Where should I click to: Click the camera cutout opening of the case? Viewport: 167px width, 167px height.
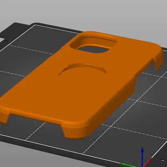(94, 45)
